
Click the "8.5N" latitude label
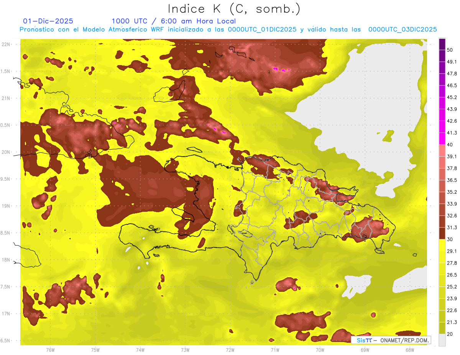6,233
